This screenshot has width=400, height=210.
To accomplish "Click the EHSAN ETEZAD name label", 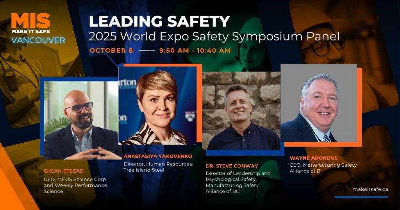I will pyautogui.click(x=64, y=171).
